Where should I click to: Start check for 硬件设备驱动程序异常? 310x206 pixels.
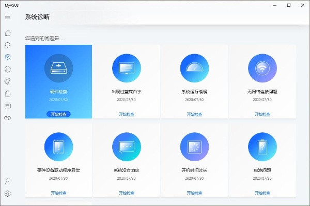click(x=58, y=193)
